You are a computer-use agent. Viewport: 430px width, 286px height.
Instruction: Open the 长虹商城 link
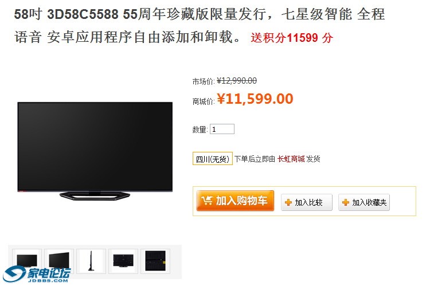(291, 159)
